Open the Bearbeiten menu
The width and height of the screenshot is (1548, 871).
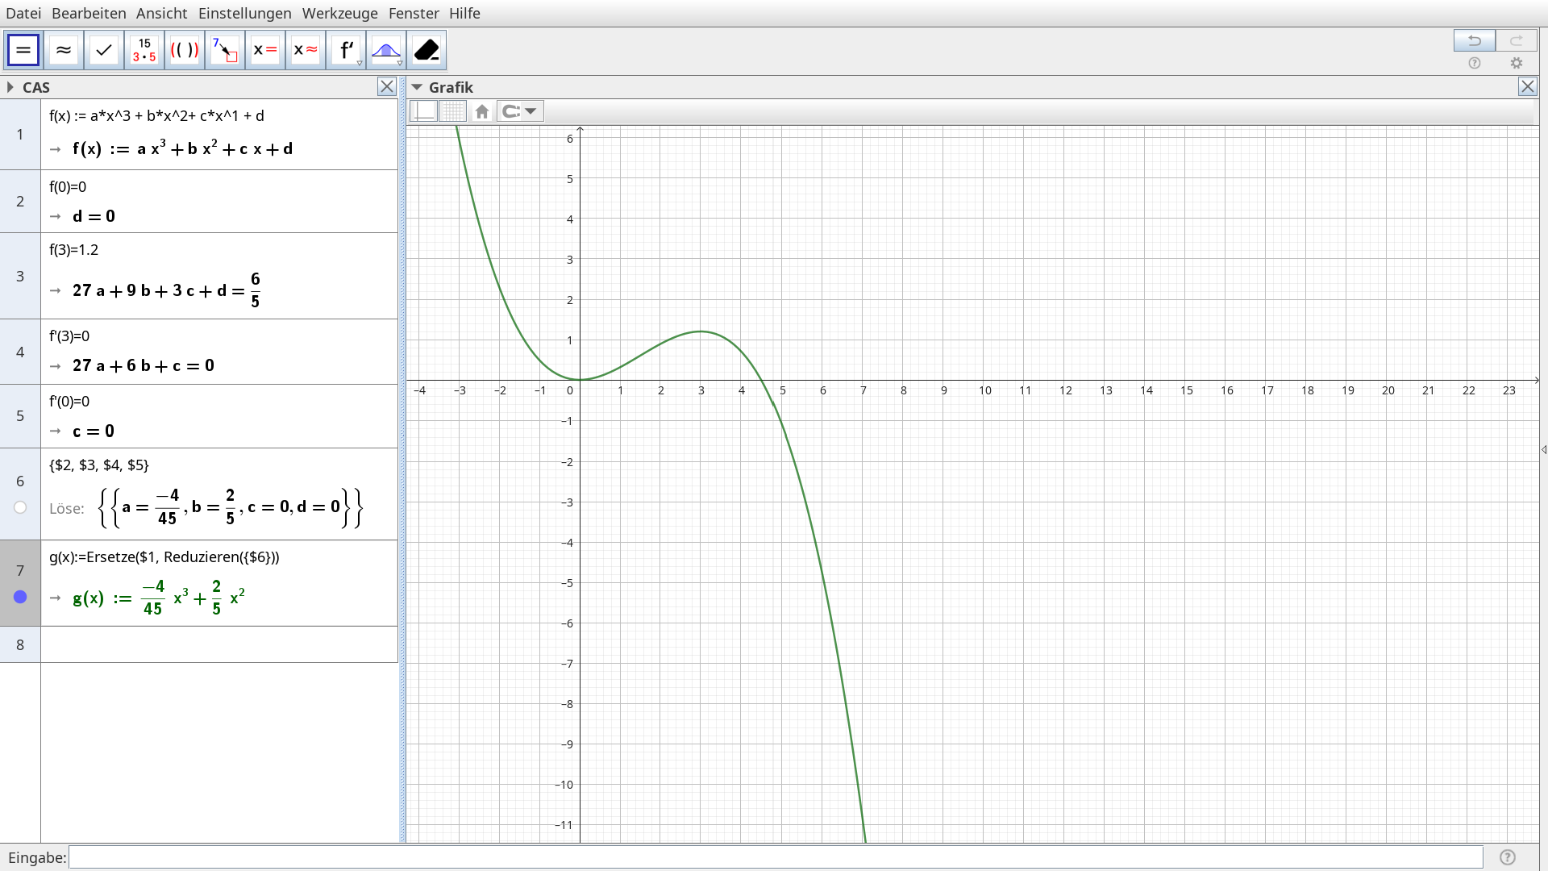pyautogui.click(x=89, y=14)
